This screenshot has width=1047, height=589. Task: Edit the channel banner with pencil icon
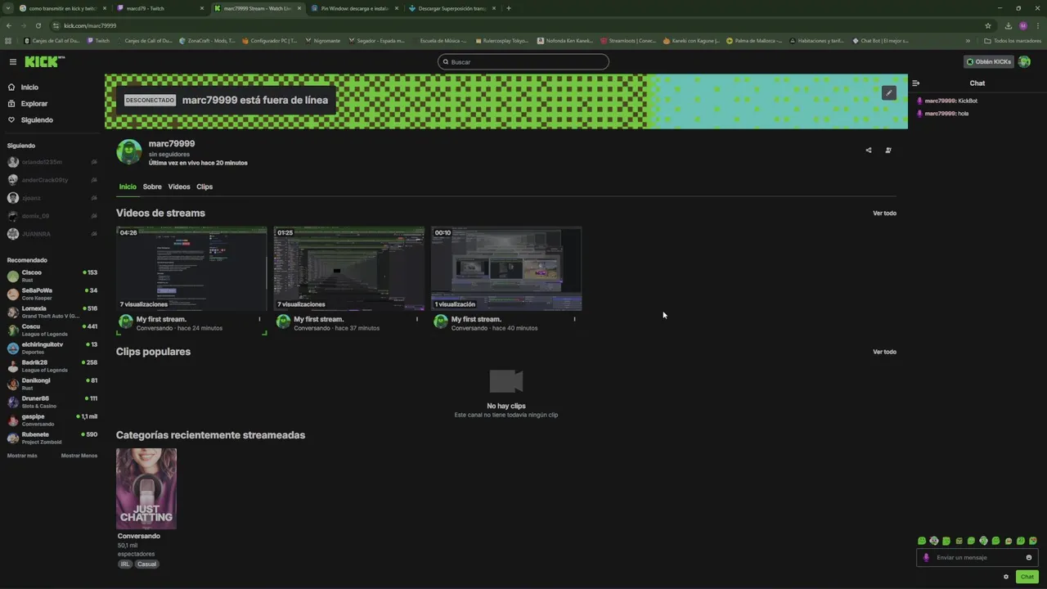(889, 92)
